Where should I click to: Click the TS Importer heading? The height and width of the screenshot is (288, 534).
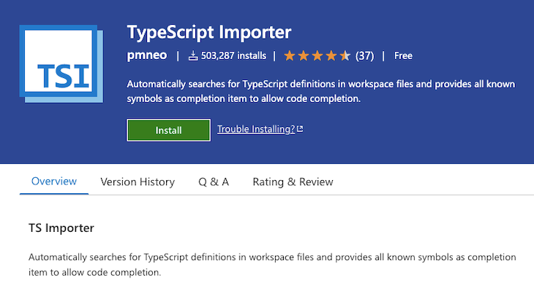(61, 228)
